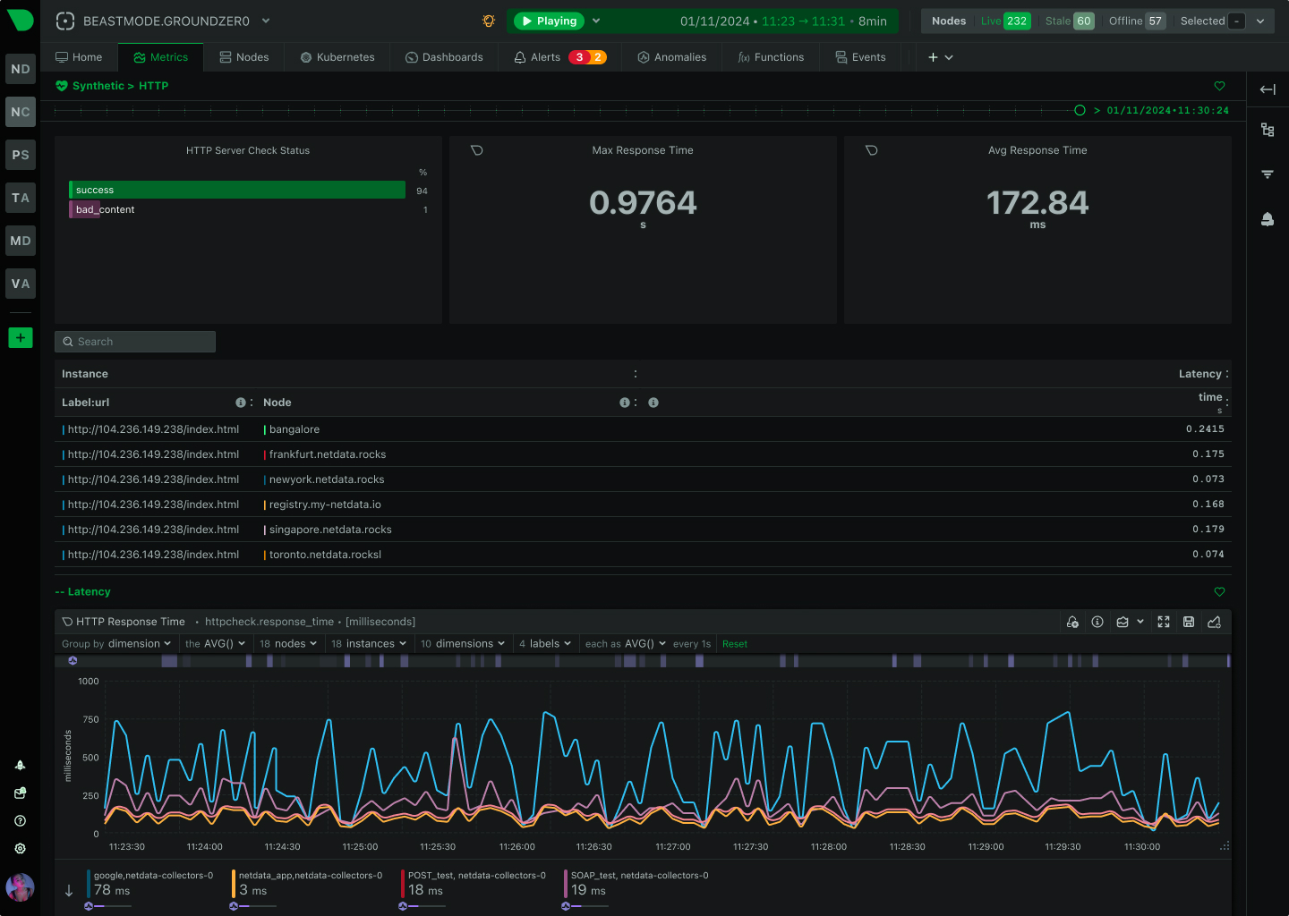Toggle favorite heart for Synthetic HTTP section

point(1219,86)
